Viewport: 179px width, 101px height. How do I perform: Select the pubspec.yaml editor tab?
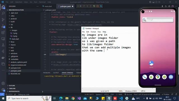pyautogui.click(x=65, y=6)
